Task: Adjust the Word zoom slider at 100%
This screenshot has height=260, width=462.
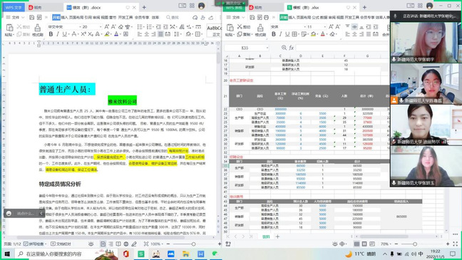Action: tap(194, 244)
